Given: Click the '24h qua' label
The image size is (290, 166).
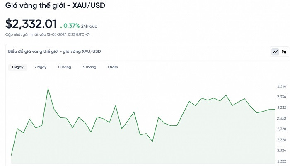Looking at the screenshot, I should [90, 26].
